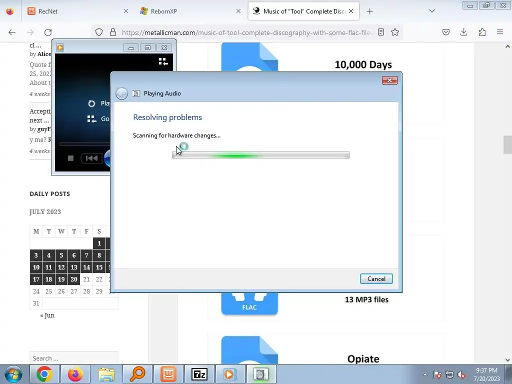Close the Playing Audio troubleshooter dialog

pos(389,80)
